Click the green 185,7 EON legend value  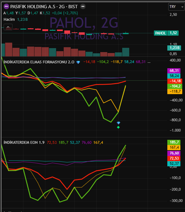coord(63,143)
